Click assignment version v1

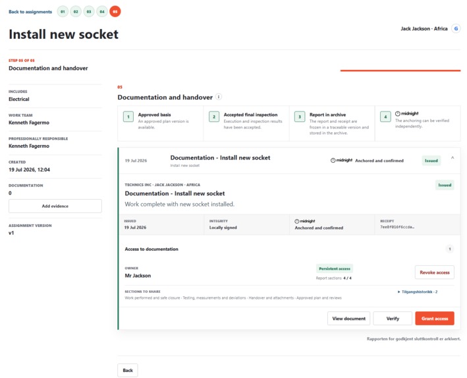click(11, 233)
